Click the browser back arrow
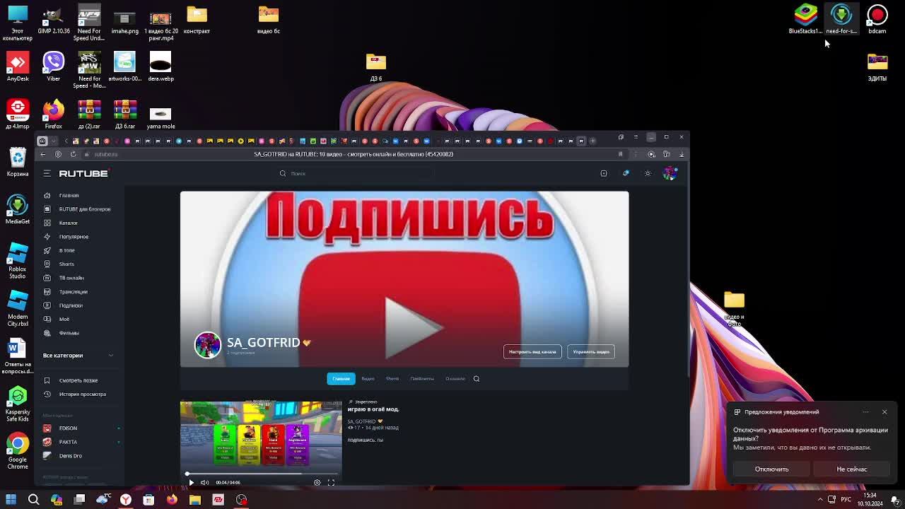This screenshot has height=509, width=905. (x=43, y=154)
